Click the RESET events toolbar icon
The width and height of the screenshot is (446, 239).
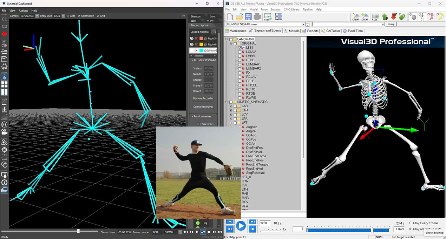(x=375, y=17)
